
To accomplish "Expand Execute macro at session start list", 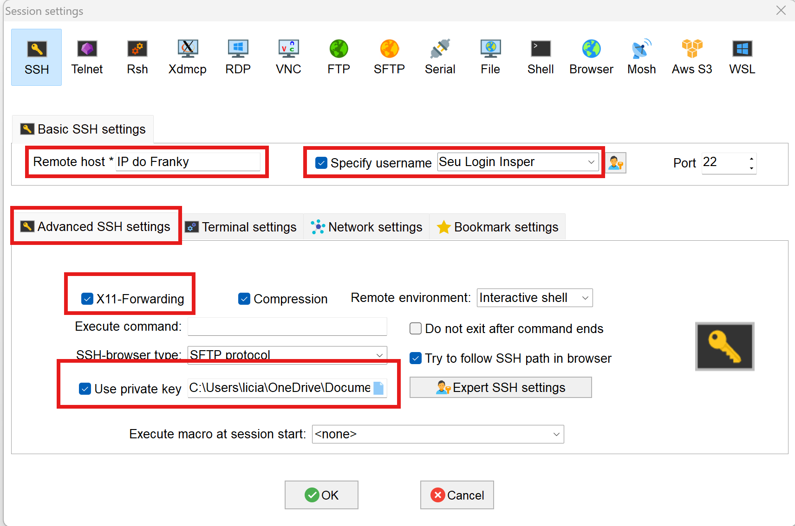I will pyautogui.click(x=556, y=434).
